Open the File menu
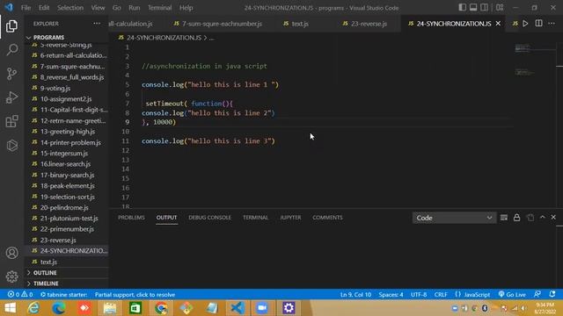Image resolution: width=563 pixels, height=316 pixels. click(x=26, y=8)
